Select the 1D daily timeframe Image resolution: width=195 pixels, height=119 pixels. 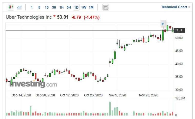pos(76,7)
